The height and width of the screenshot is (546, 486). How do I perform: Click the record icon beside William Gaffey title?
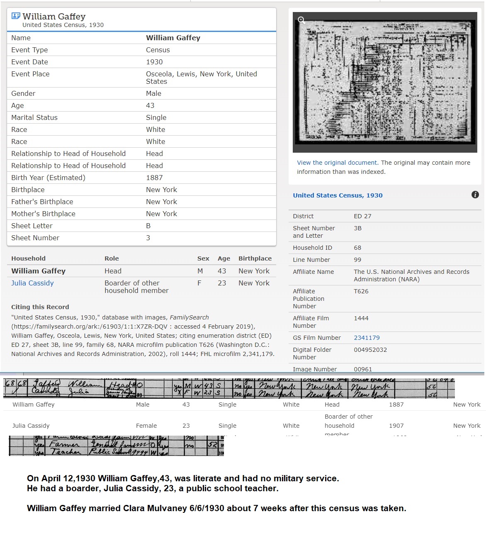(x=16, y=16)
